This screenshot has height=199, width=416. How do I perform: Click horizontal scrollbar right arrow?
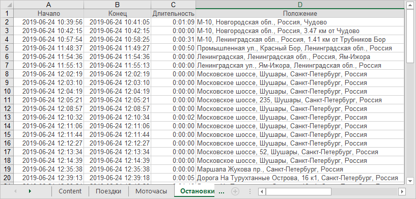click(x=402, y=191)
